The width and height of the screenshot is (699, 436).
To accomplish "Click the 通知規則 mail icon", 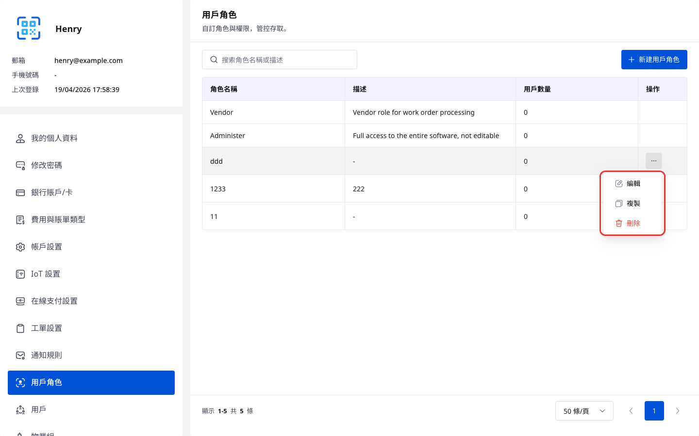I will [20, 356].
